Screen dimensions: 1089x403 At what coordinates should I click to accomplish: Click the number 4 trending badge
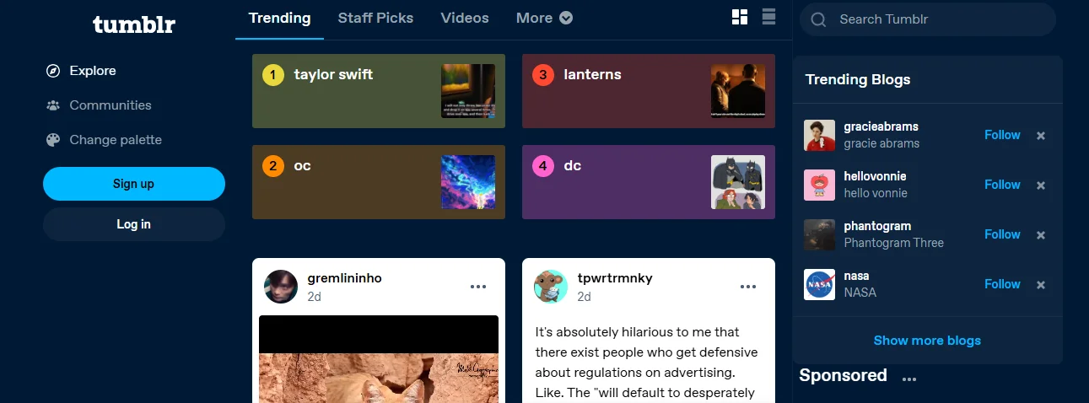pos(543,166)
